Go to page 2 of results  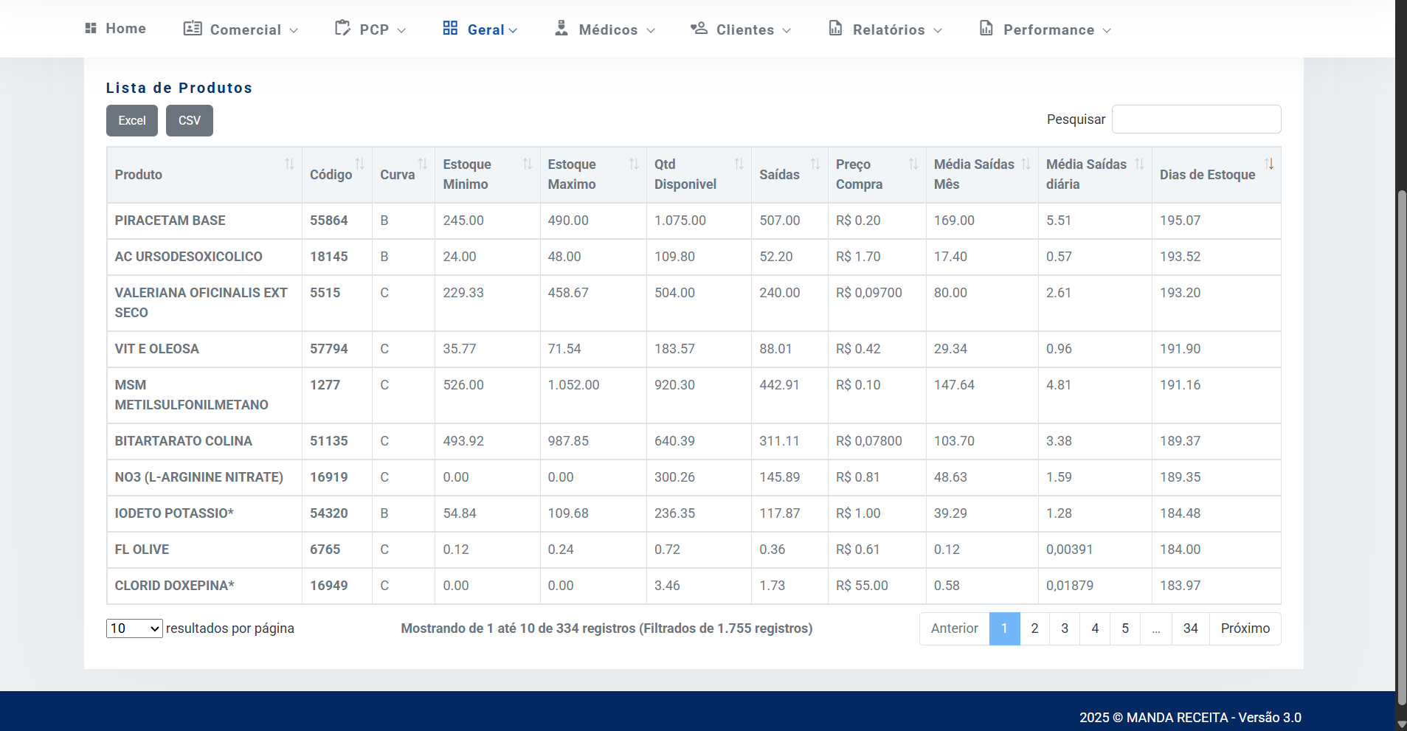click(x=1034, y=628)
